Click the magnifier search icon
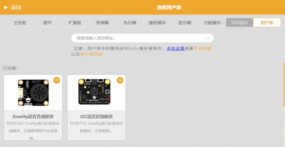 coord(208,38)
